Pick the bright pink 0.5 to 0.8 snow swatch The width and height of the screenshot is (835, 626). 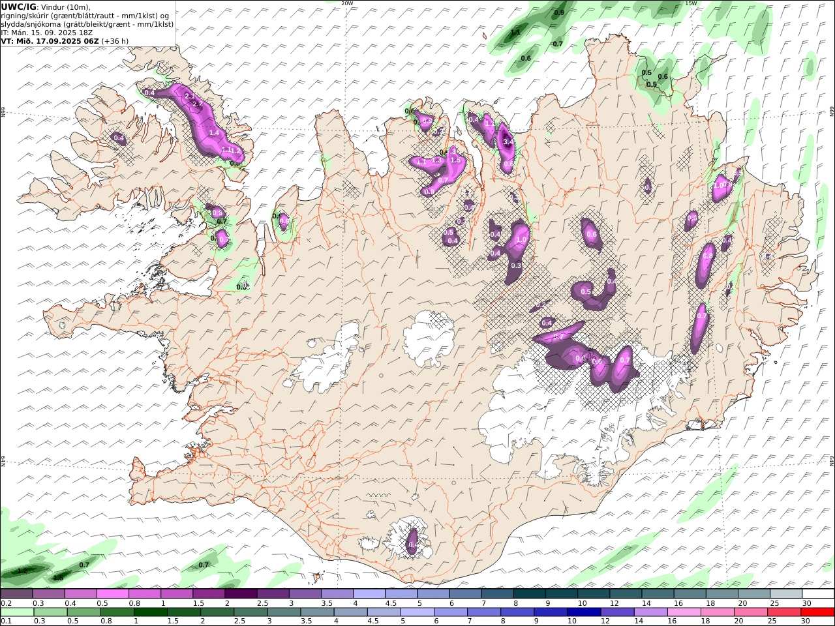(112, 594)
